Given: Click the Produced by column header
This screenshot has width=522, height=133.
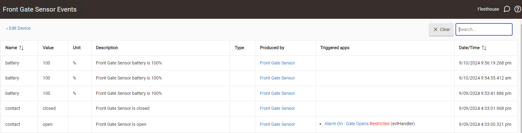Looking at the screenshot, I should (x=272, y=48).
